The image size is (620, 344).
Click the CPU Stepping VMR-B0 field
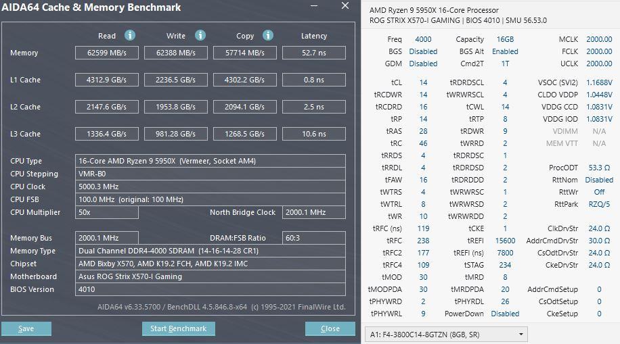point(211,174)
